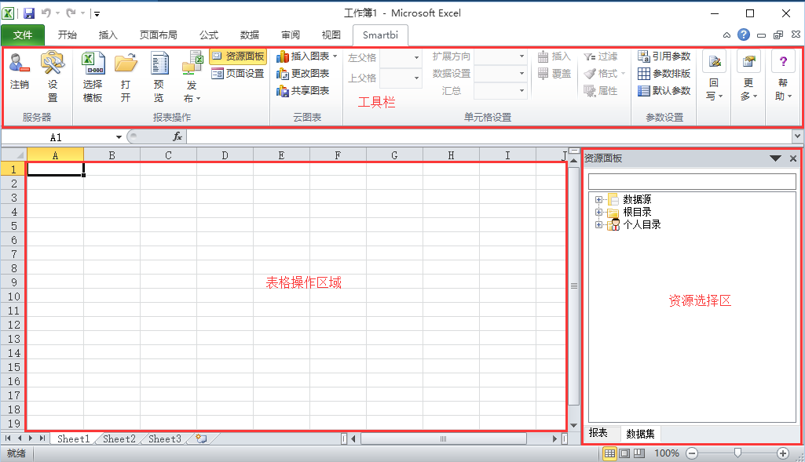The width and height of the screenshot is (805, 462).
Task: Click 共享图表 share chart
Action: tap(303, 91)
